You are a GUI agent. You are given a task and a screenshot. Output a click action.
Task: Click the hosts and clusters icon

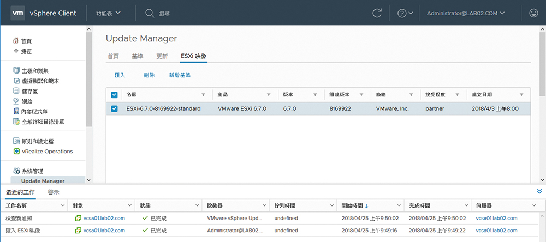click(x=16, y=71)
